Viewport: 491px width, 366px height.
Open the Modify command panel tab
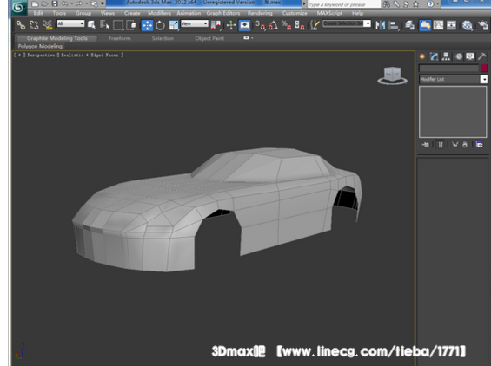pyautogui.click(x=434, y=56)
